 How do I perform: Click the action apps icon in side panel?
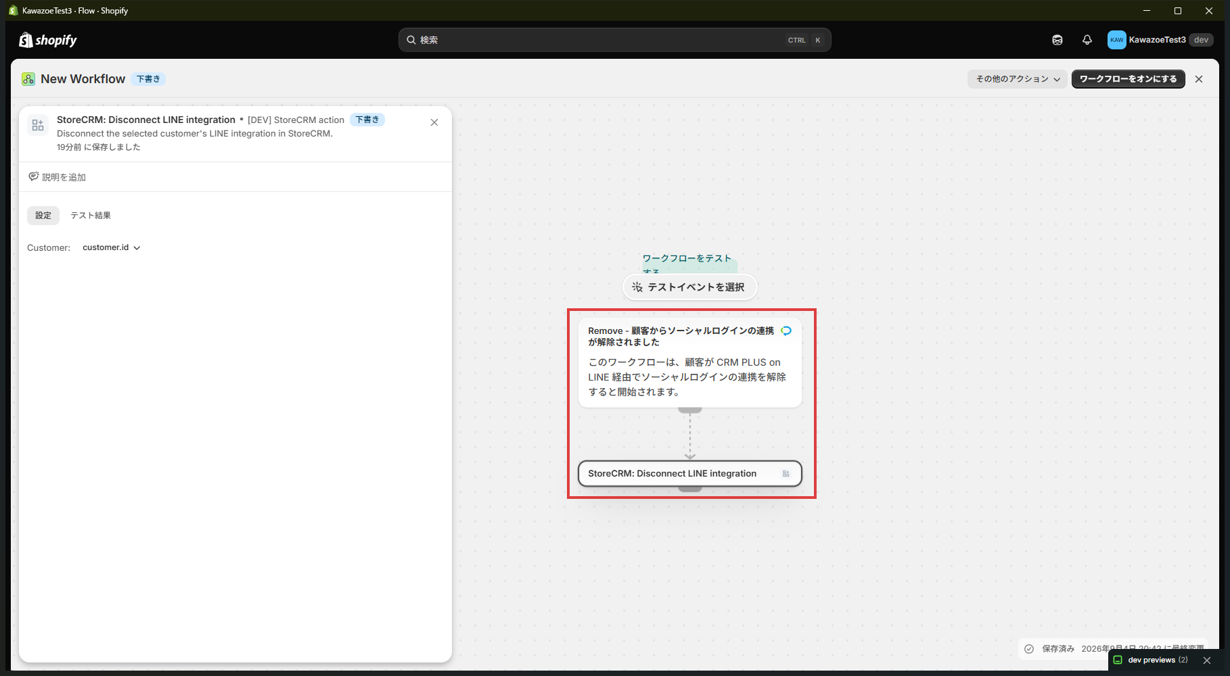(38, 126)
